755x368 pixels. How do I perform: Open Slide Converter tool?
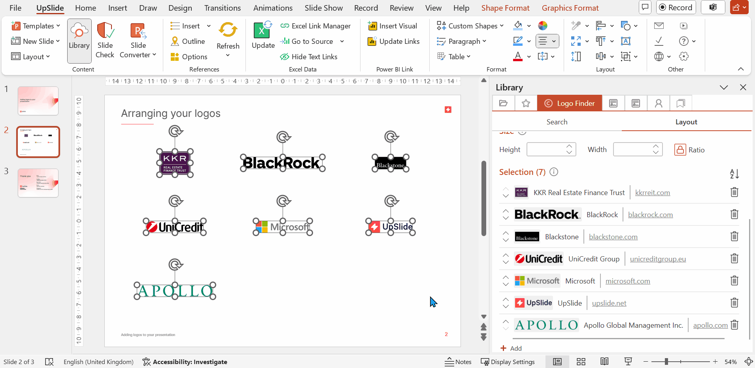(138, 41)
